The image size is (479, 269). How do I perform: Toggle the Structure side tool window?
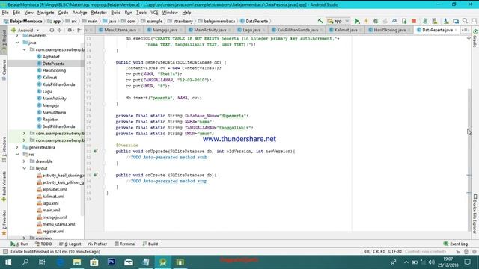pos(4,149)
